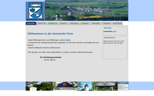Click the Ihr Ortsbürgermeister text

51,57
